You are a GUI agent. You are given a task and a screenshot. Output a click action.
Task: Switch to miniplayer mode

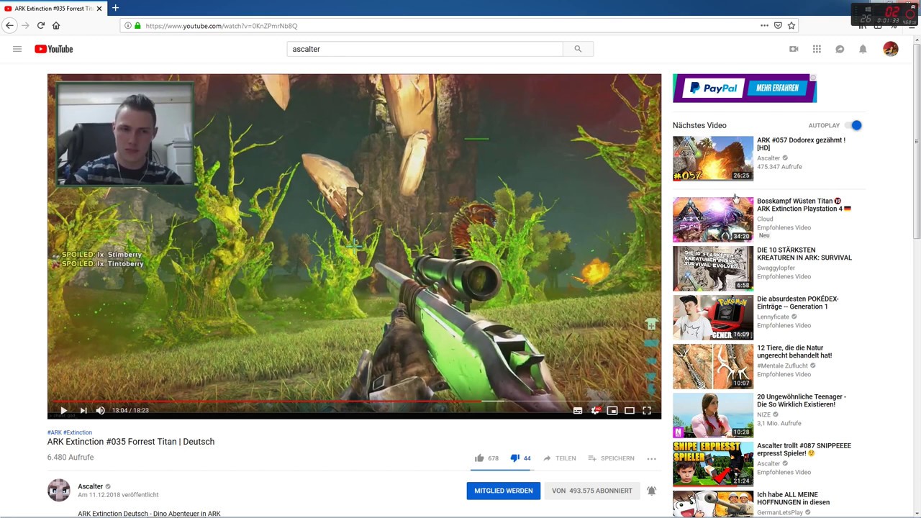(612, 410)
